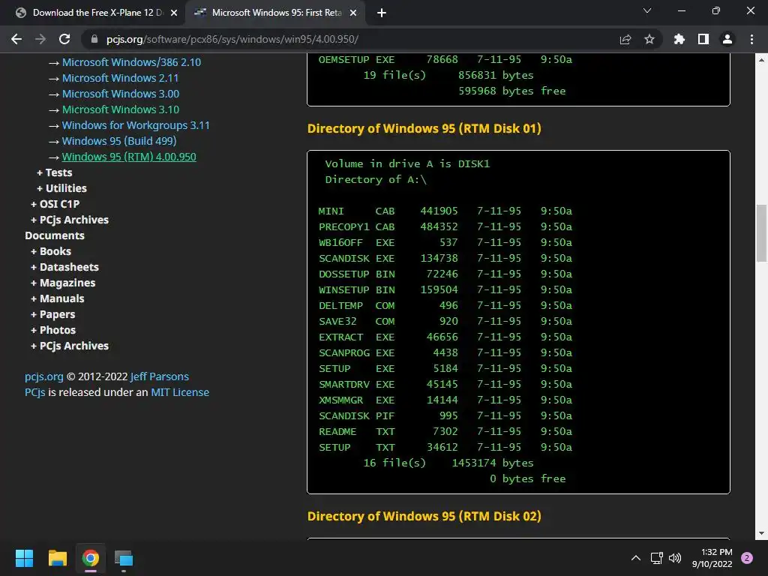The height and width of the screenshot is (576, 768).
Task: Select the Documents heading in the sidebar
Action: click(x=55, y=235)
